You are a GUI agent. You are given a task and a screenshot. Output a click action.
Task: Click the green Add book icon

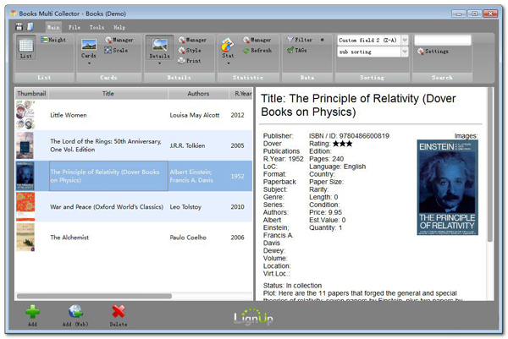click(x=32, y=312)
